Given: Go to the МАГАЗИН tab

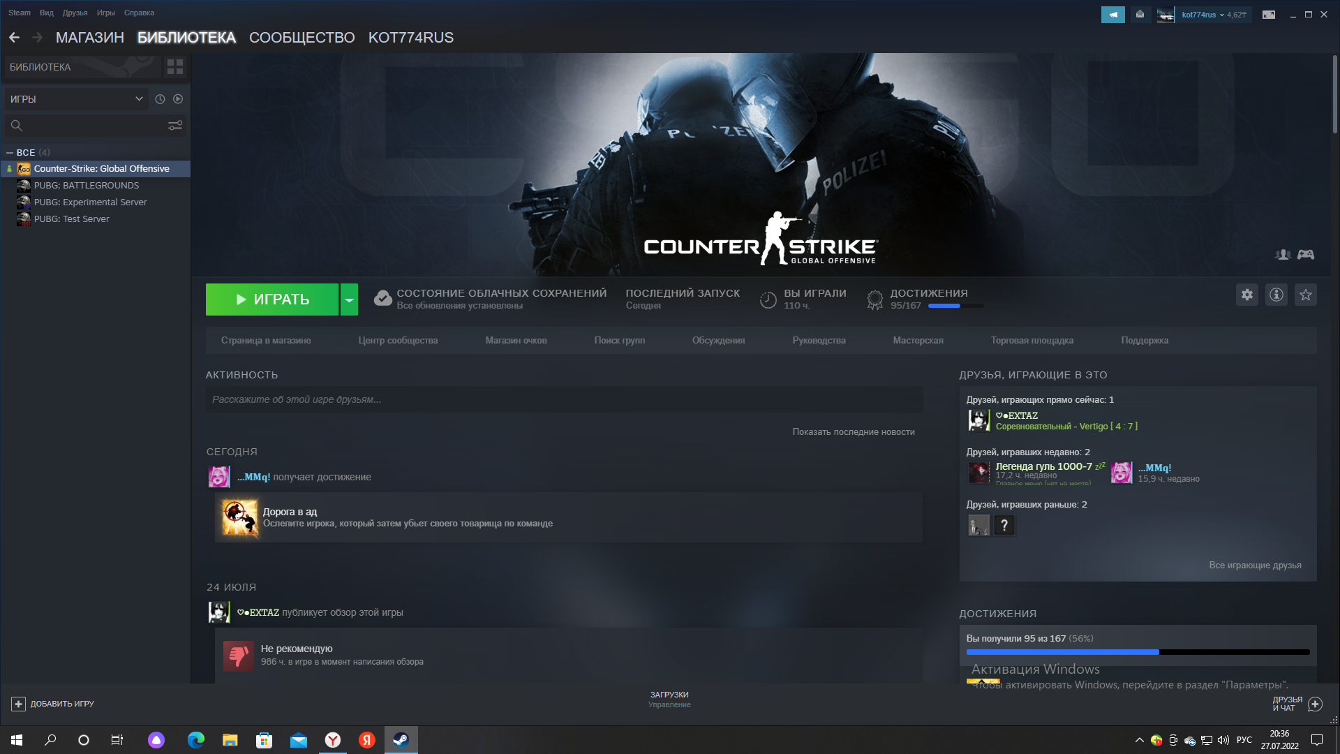Looking at the screenshot, I should 90,38.
